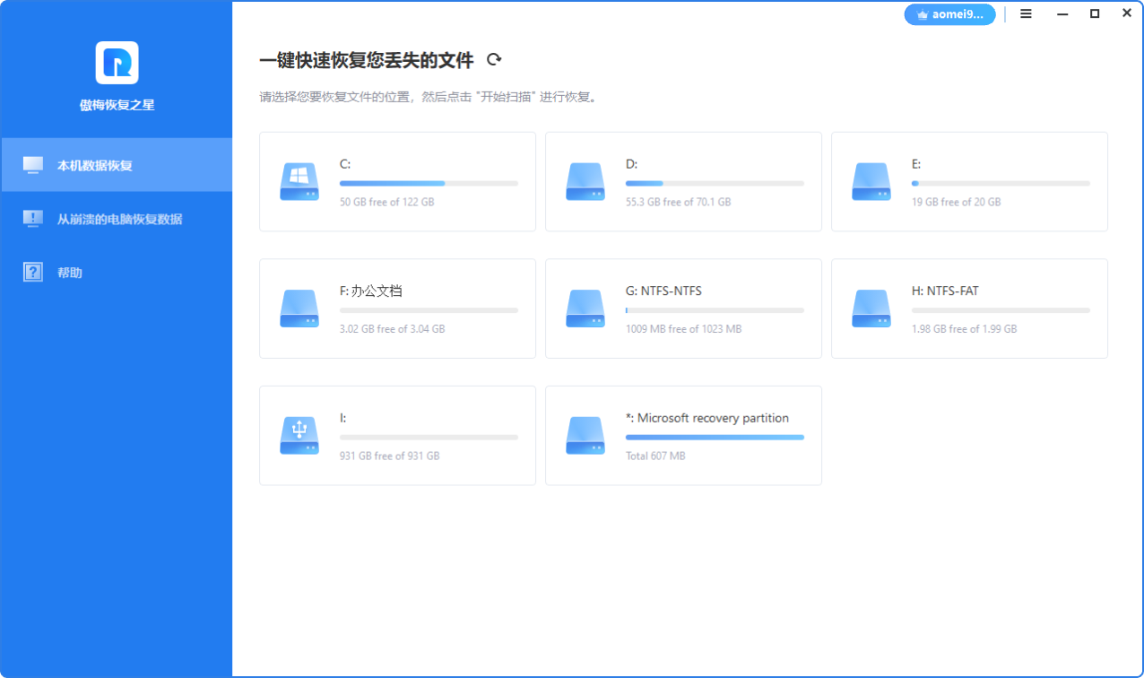Click the C: drive usage bar
This screenshot has height=678, width=1144.
click(429, 183)
